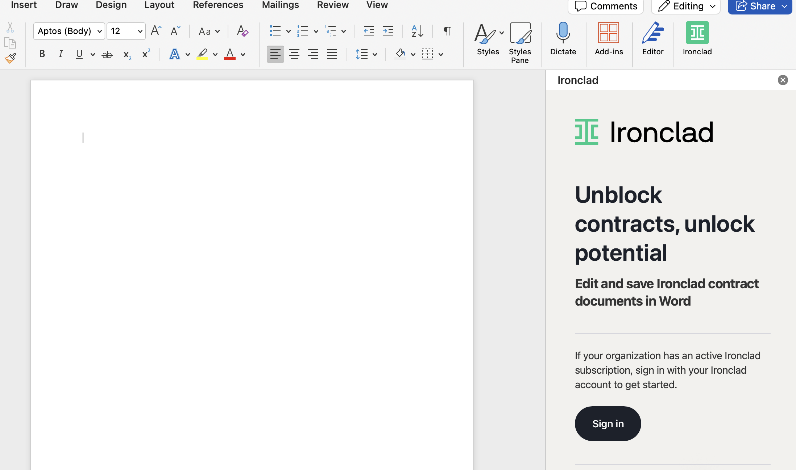Align text right
796x470 pixels.
313,54
